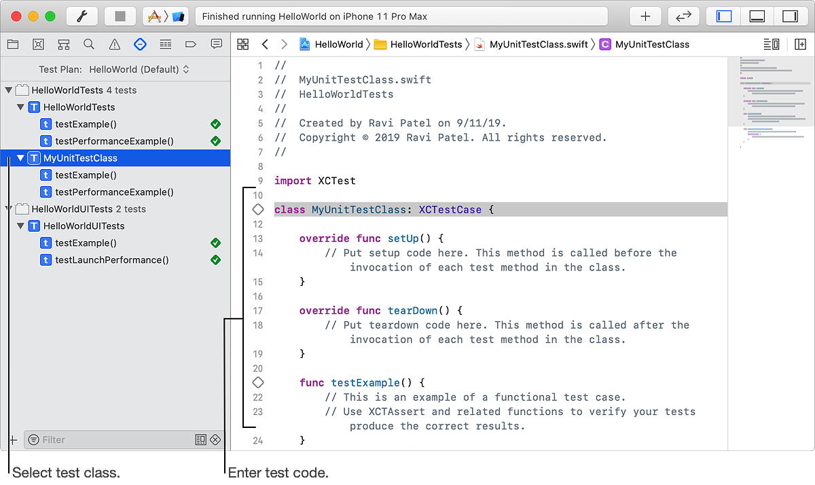Collapse the HelloWorldUITests 2 tests bundle

tap(9, 209)
